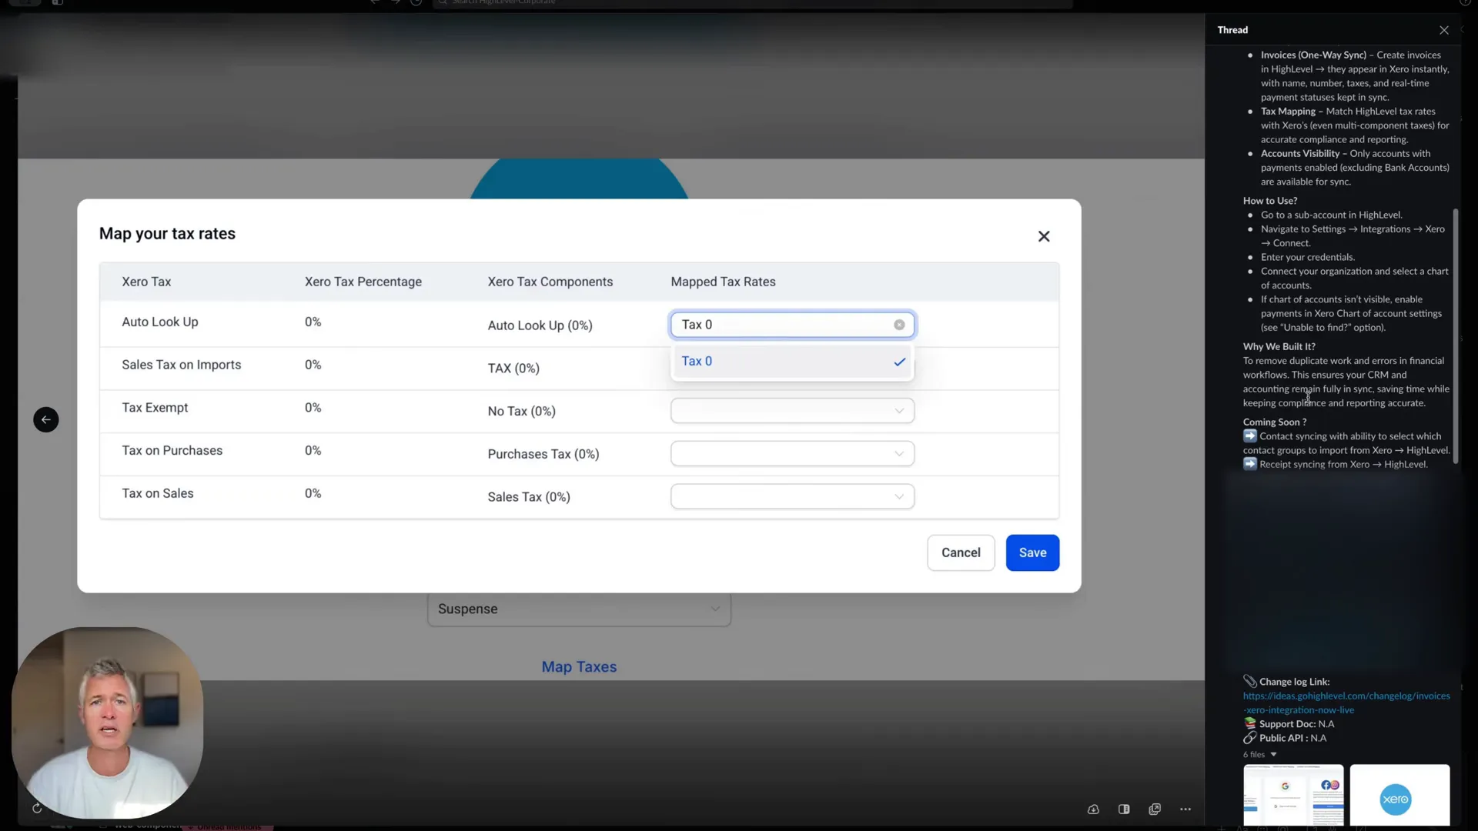
Task: Click the No Tax (0%) component text
Action: pos(521,412)
